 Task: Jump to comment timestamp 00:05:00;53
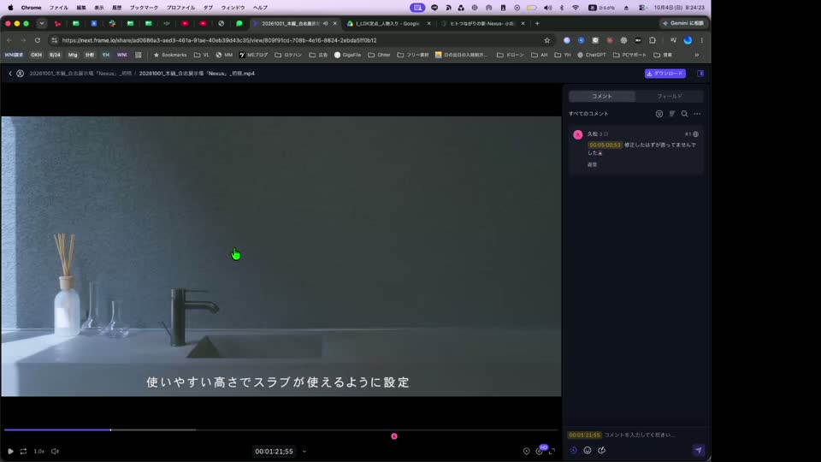pos(605,145)
